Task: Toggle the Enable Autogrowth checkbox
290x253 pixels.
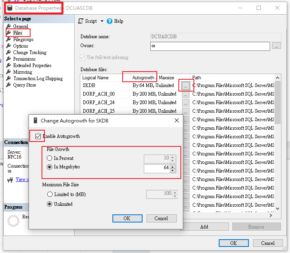Action: 38,136
